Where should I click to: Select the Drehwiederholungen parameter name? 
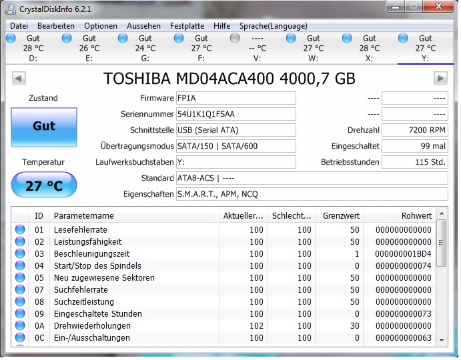tap(92, 326)
